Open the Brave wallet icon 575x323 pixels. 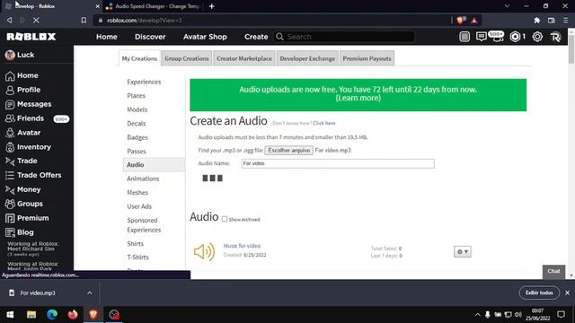[x=551, y=21]
